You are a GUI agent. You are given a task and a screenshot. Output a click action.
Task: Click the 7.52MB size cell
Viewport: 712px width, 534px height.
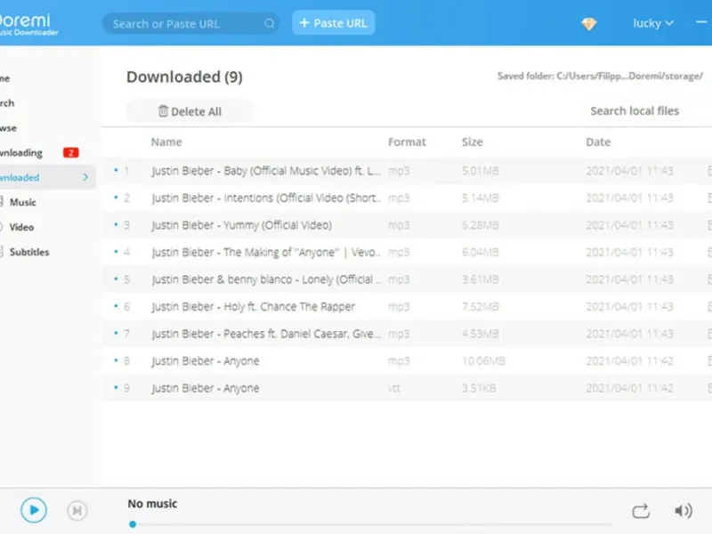(480, 306)
